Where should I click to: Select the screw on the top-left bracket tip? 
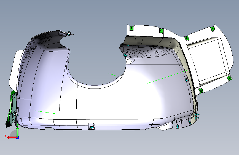click(69, 33)
